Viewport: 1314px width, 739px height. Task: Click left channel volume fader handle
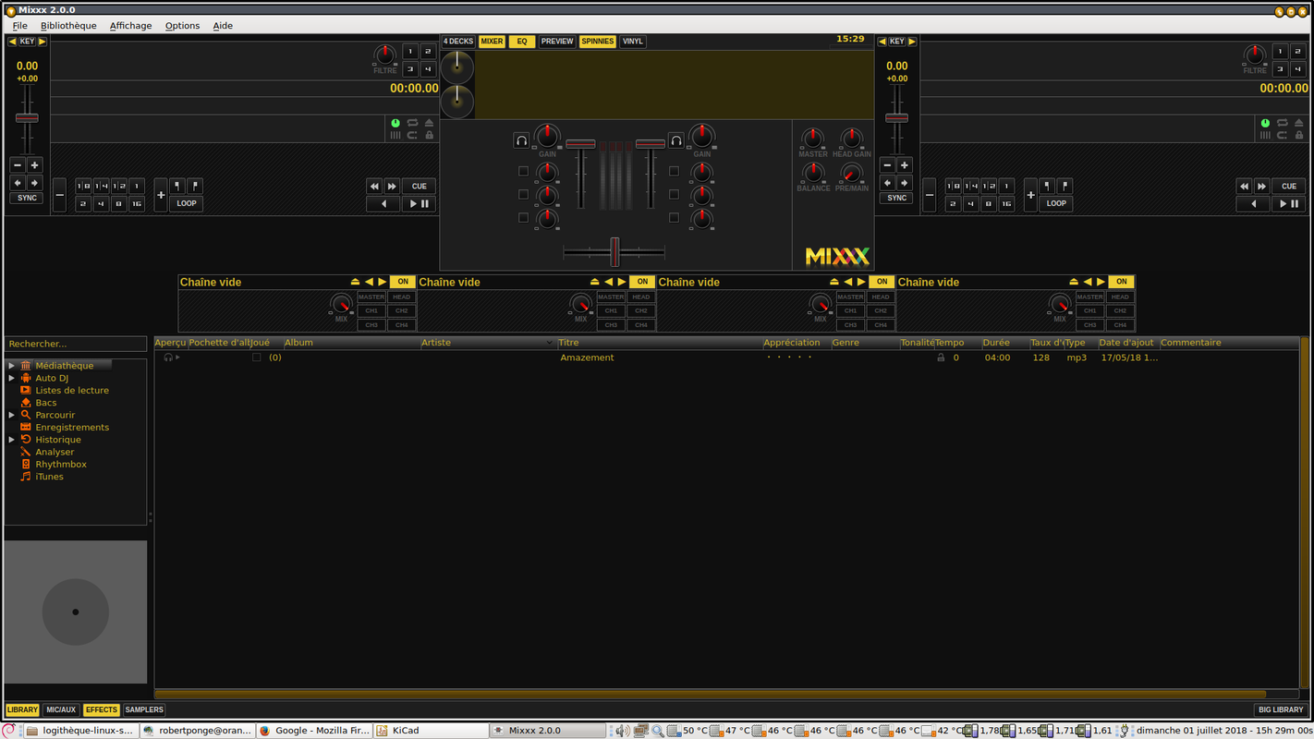[580, 143]
